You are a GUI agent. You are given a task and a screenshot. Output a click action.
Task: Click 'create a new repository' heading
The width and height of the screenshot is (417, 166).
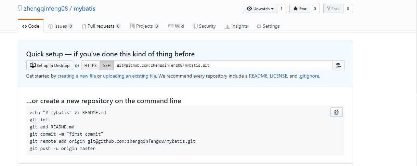(104, 101)
